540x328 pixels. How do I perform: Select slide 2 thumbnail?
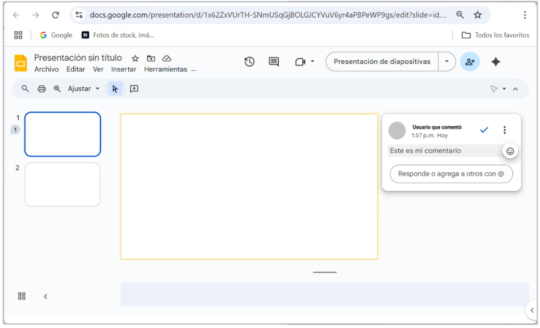[62, 185]
